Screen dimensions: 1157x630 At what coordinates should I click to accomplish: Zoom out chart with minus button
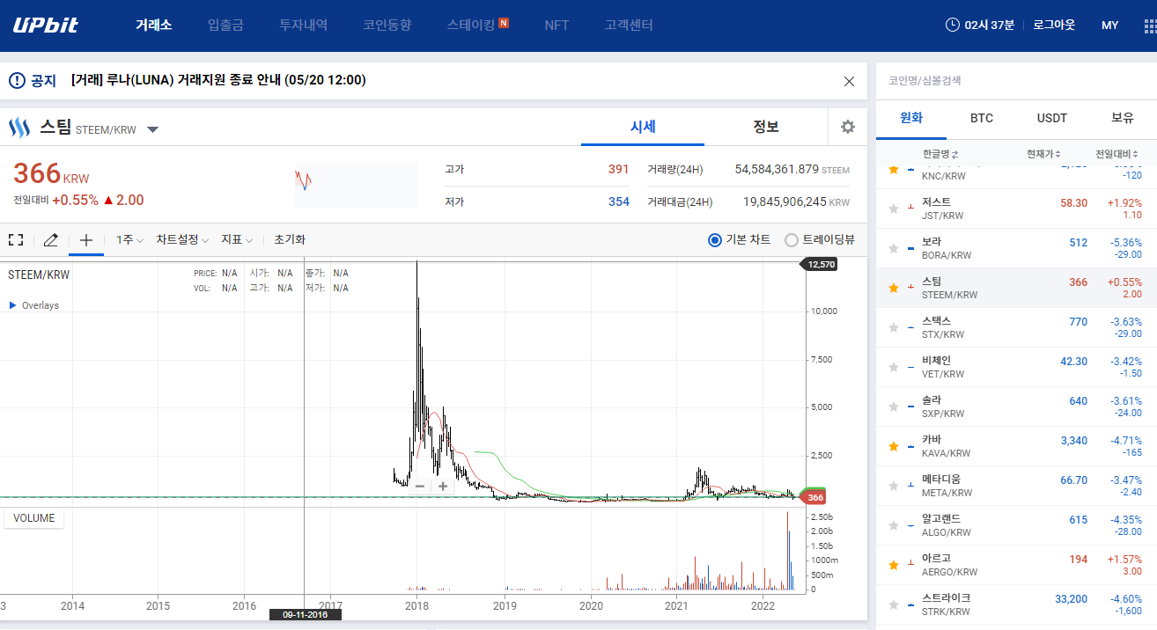point(420,486)
